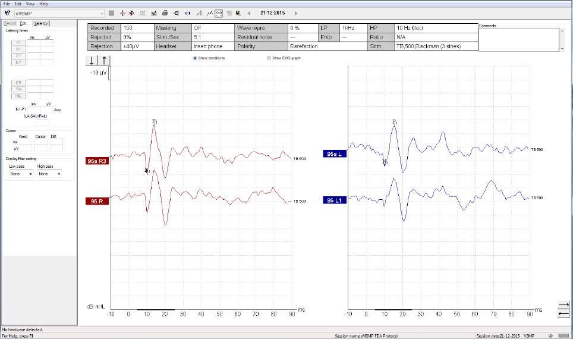Open the Low pass filter dropdown
The width and height of the screenshot is (573, 339).
pyautogui.click(x=21, y=174)
